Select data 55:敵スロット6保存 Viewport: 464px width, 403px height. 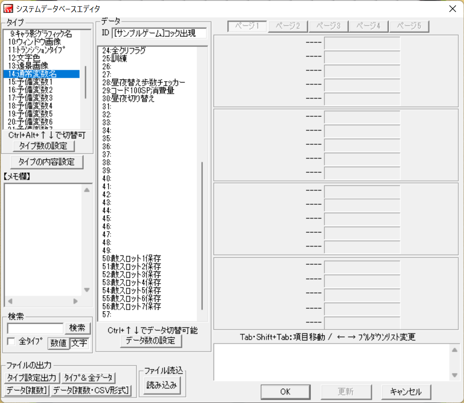147,299
